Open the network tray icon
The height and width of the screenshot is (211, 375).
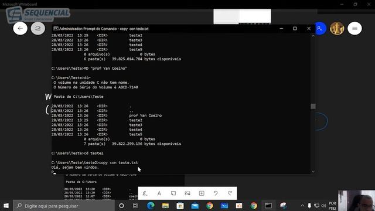coord(316,206)
